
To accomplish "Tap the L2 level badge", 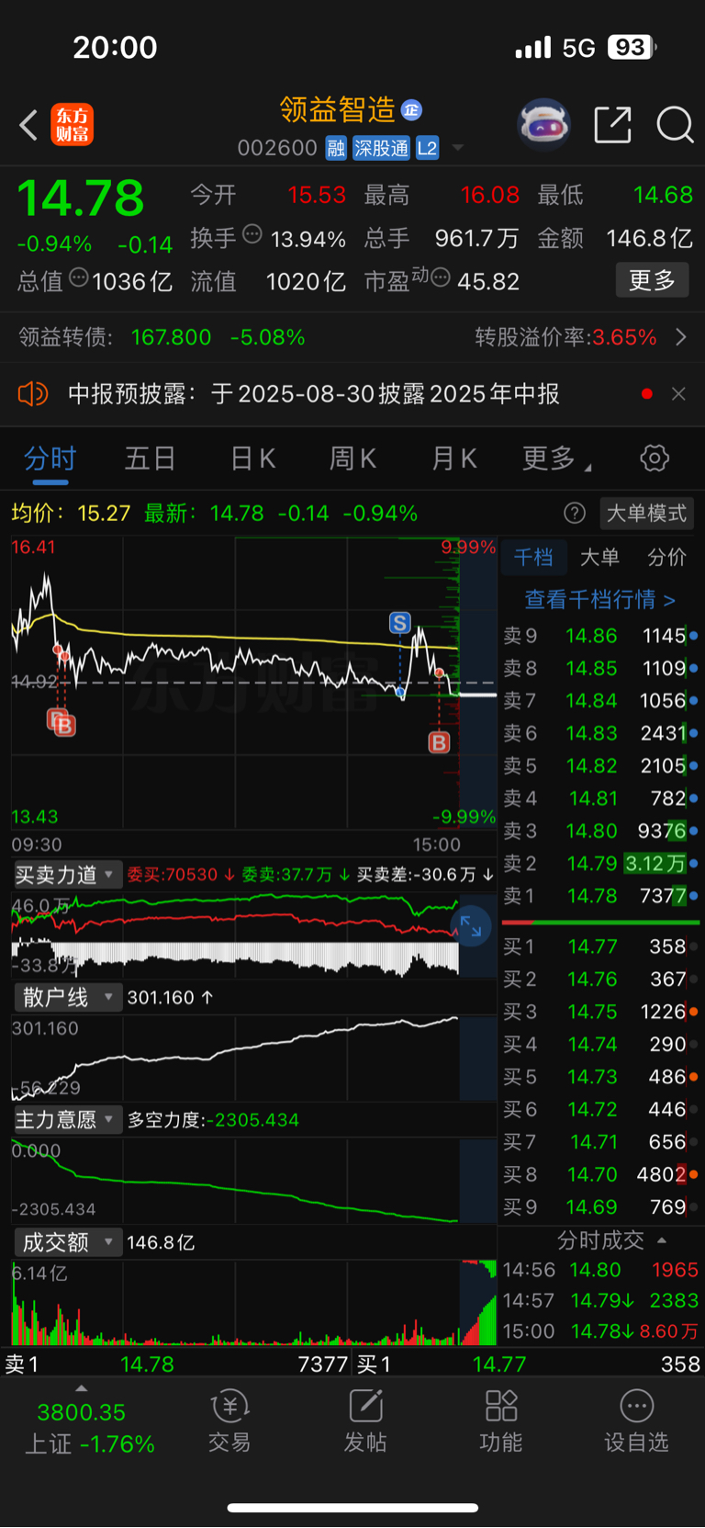I will click(x=428, y=148).
